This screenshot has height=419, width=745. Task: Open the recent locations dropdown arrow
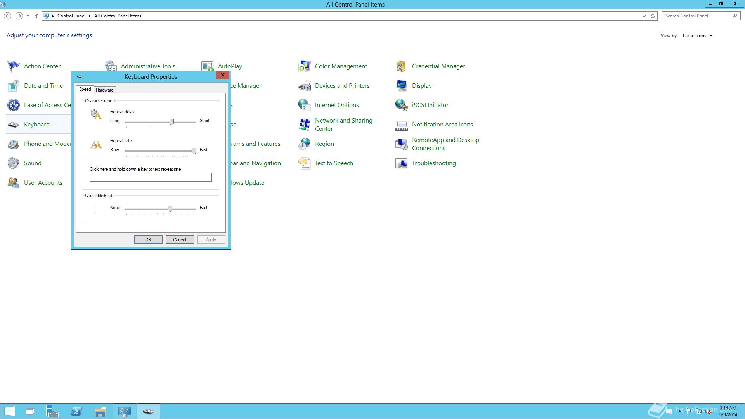[28, 16]
